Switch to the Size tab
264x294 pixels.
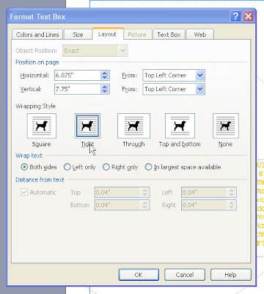click(x=78, y=35)
